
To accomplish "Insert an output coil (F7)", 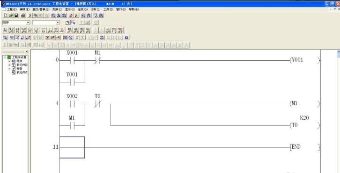I will [30, 30].
